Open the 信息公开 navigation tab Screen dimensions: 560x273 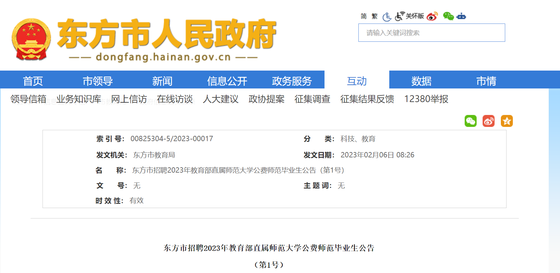(227, 81)
